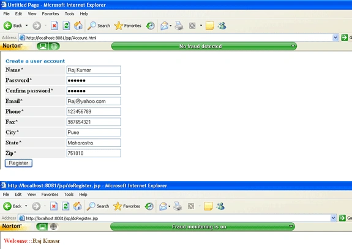Screen dimensions: 352x249
Task: Open Search in doRegister.jsp window toolbar
Action: [98, 206]
